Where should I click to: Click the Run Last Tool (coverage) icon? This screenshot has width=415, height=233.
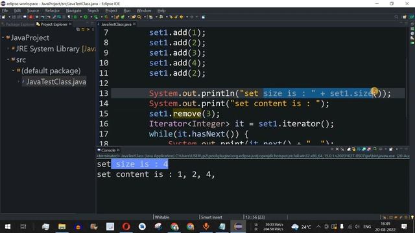tap(96, 17)
